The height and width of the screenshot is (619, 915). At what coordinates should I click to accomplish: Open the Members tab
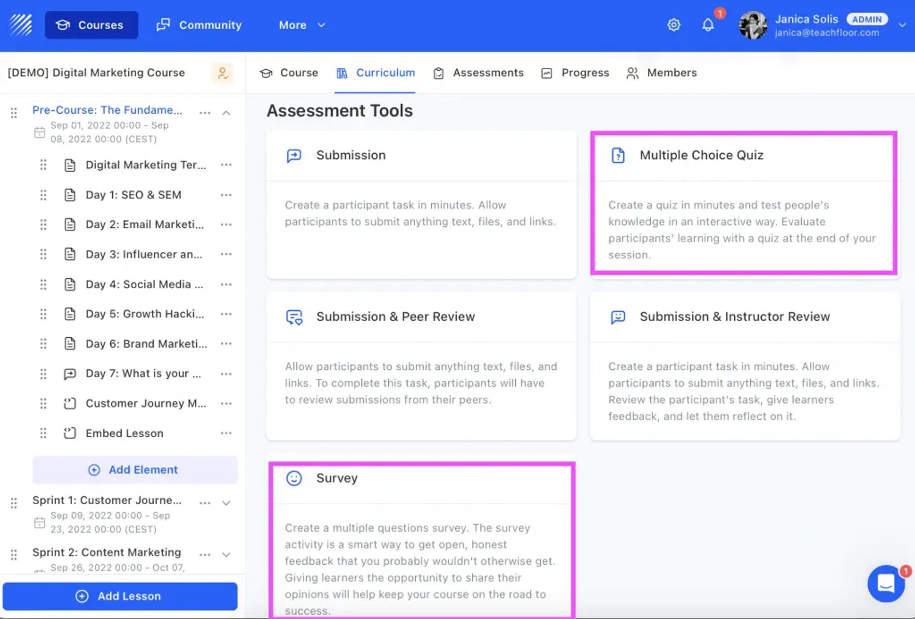coord(661,73)
